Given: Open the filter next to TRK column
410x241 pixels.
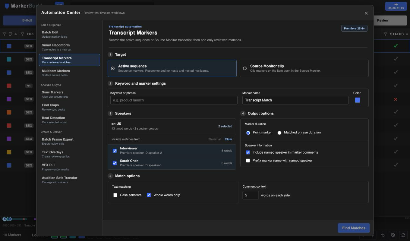Looking at the screenshot, I should click(22, 34).
